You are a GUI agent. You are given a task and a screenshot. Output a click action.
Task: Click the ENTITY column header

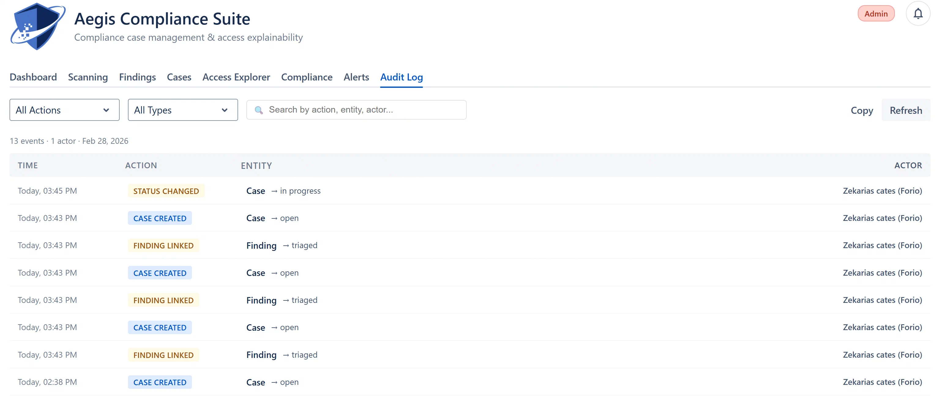(x=256, y=166)
